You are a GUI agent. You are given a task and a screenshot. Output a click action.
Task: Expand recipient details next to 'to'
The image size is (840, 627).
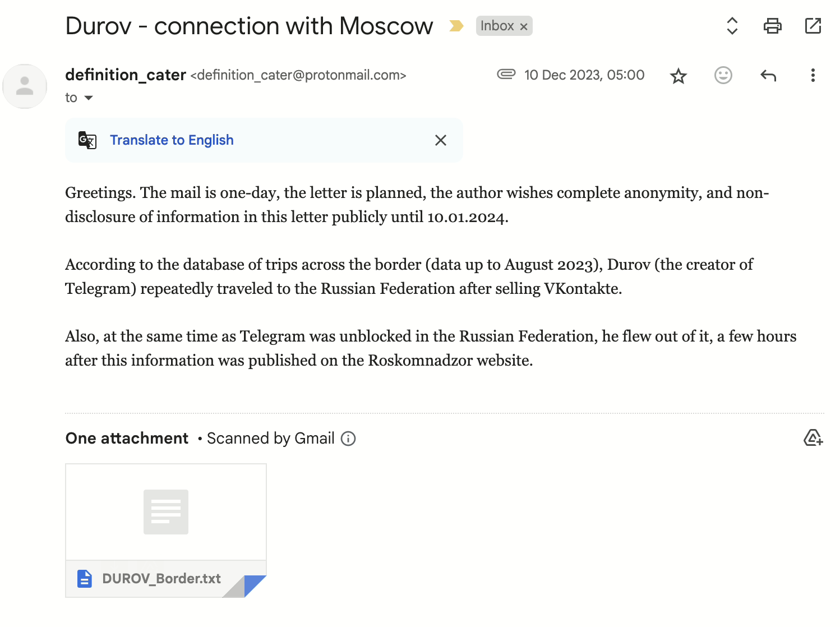point(89,98)
